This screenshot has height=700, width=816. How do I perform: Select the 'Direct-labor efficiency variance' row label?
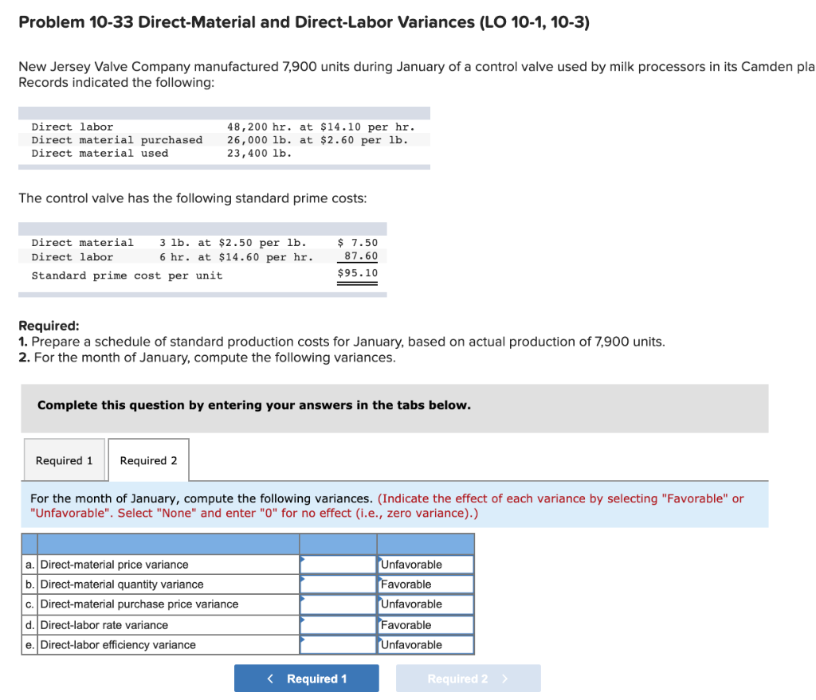click(118, 644)
